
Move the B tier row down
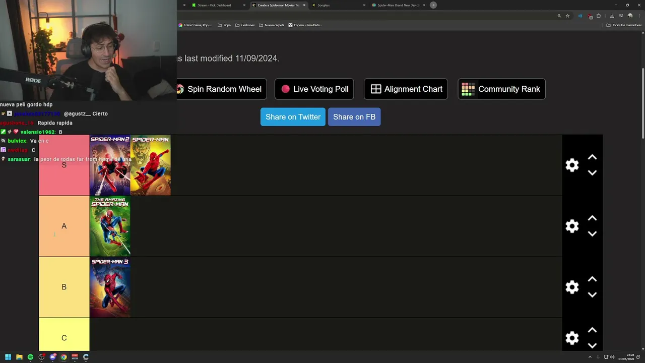592,294
